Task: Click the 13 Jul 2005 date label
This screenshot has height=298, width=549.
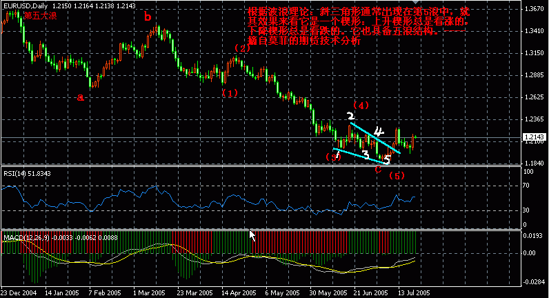Action: click(x=414, y=292)
